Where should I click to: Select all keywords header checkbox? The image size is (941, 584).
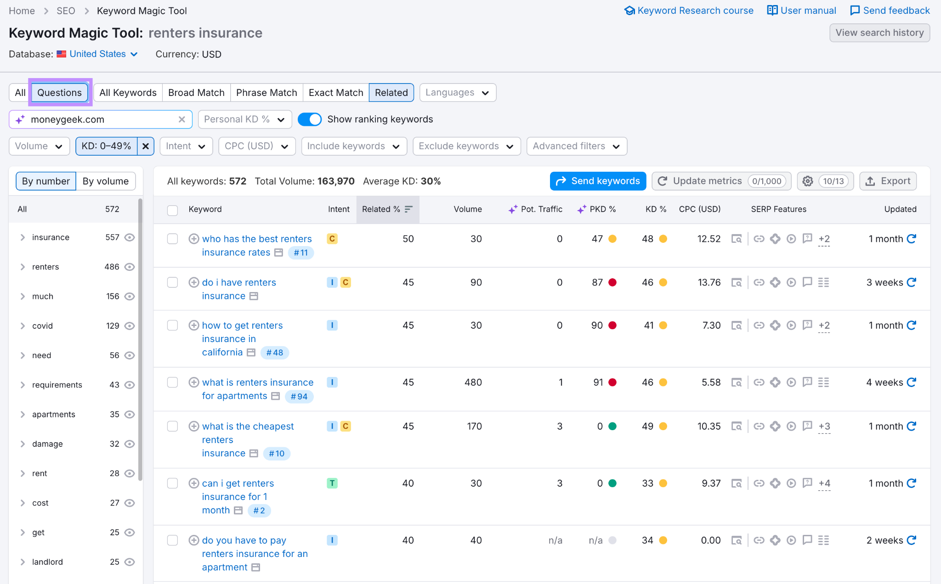click(172, 210)
